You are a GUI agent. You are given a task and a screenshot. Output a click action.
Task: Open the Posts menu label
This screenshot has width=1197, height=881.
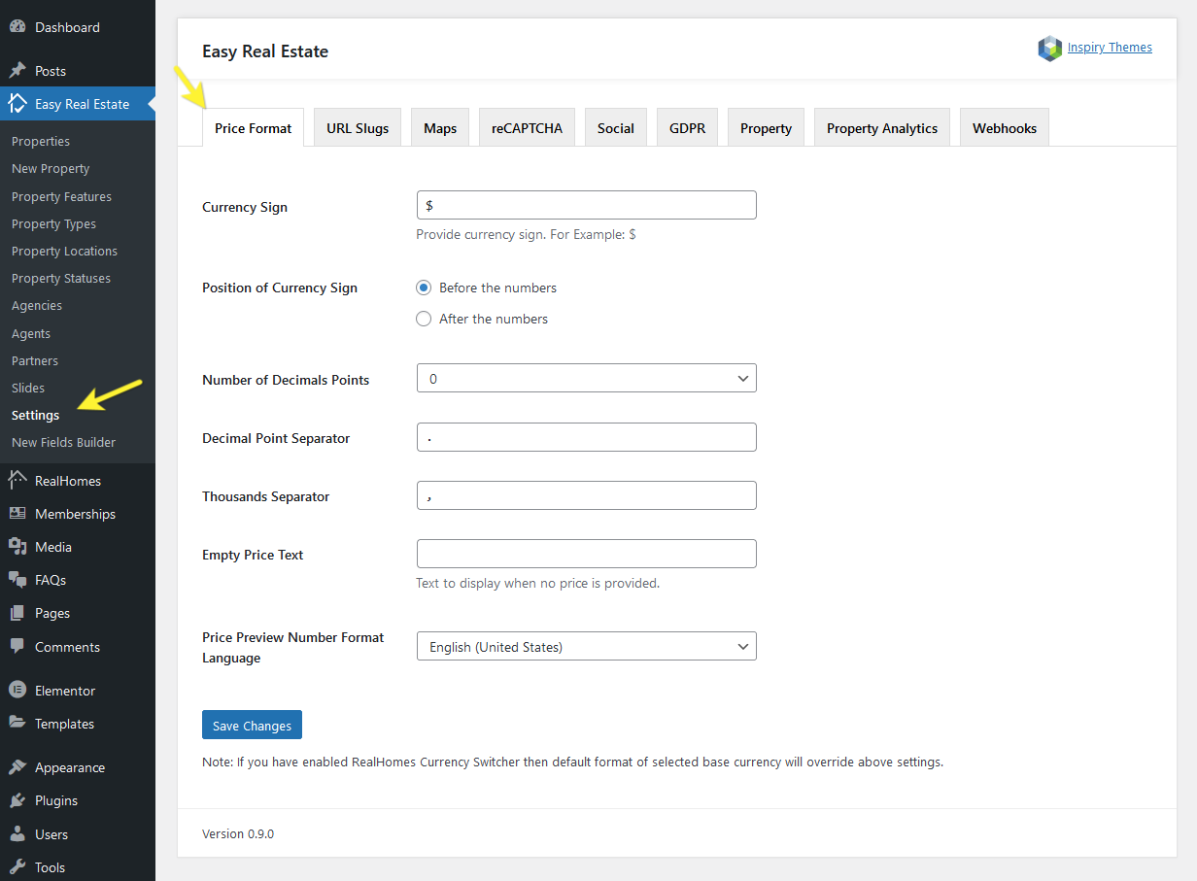click(51, 71)
